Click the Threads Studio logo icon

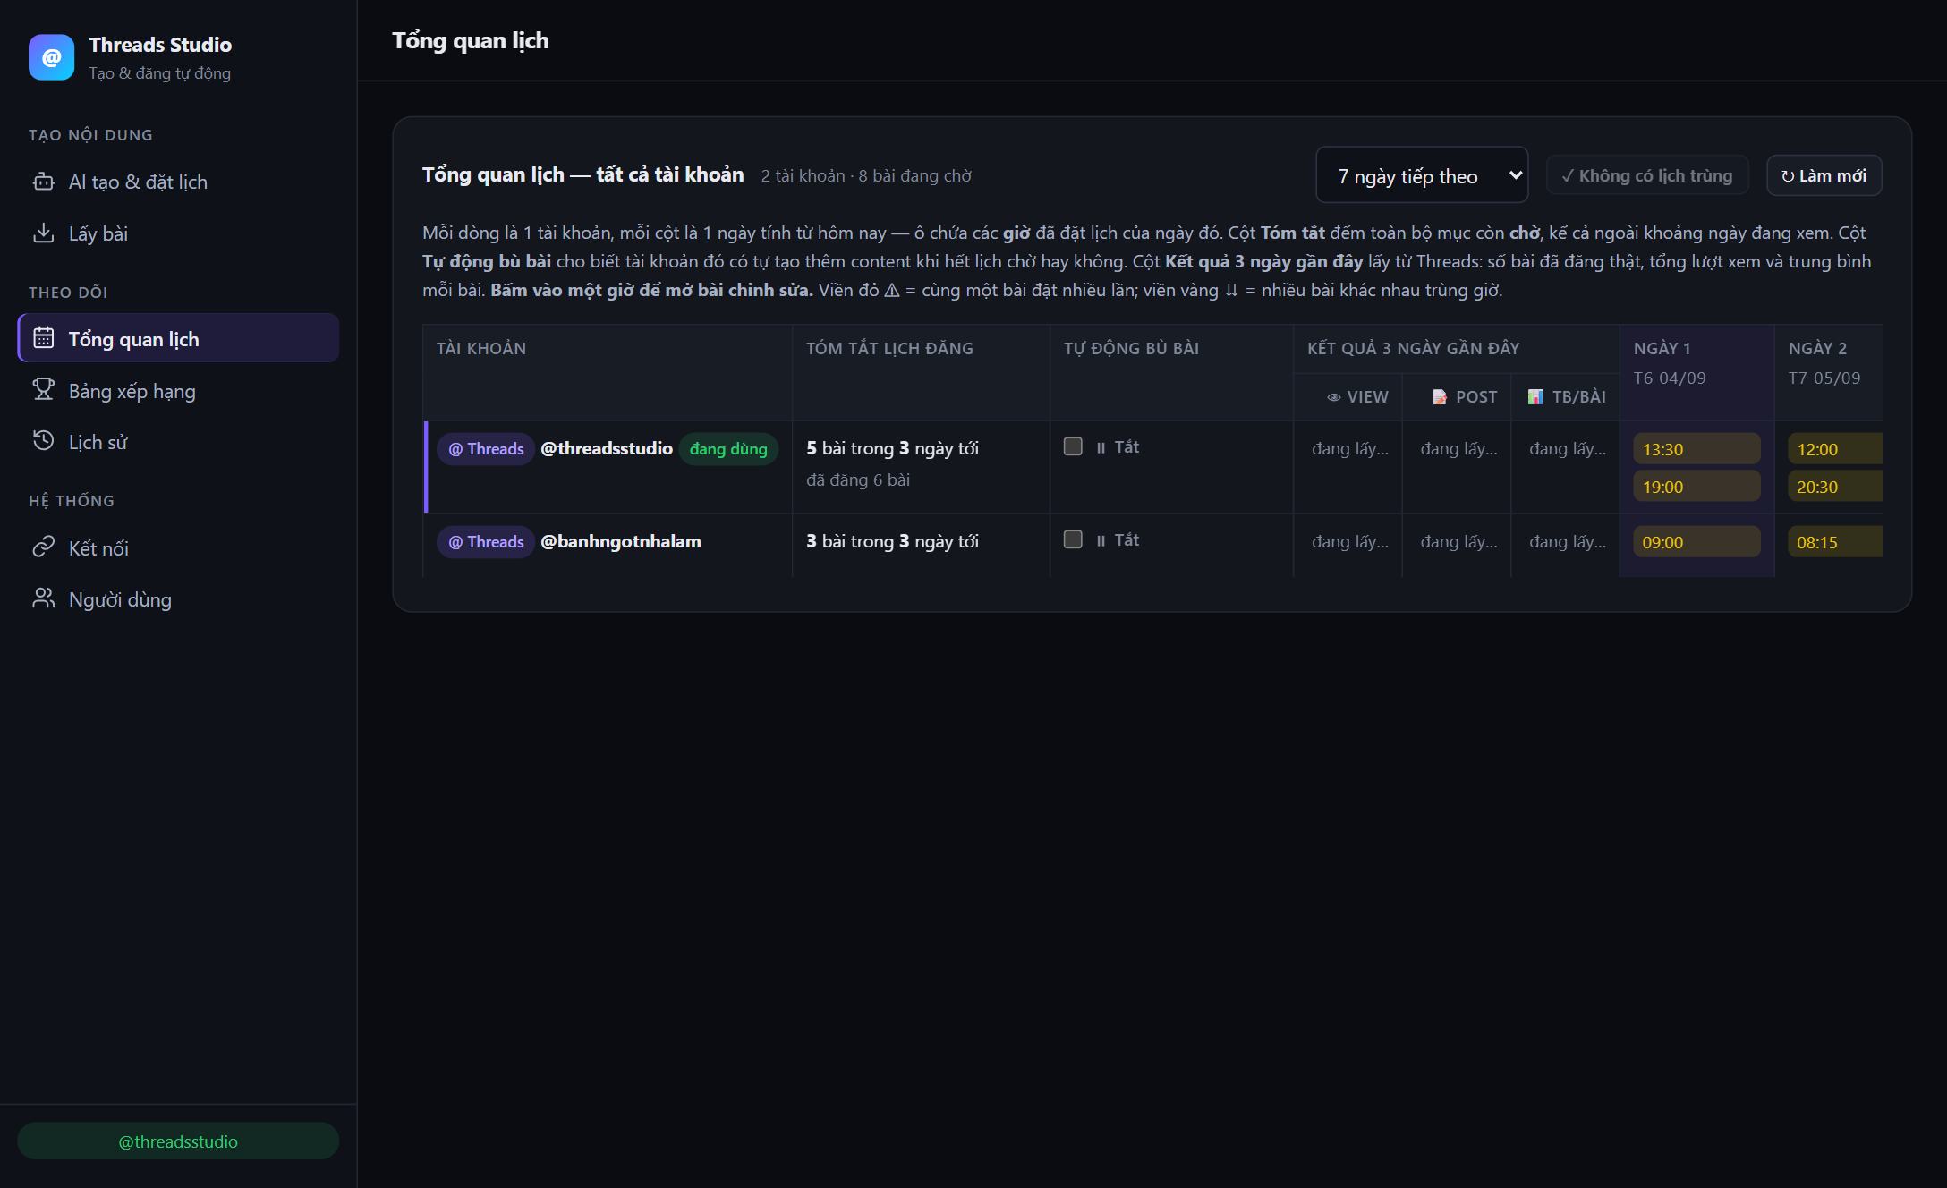click(51, 57)
